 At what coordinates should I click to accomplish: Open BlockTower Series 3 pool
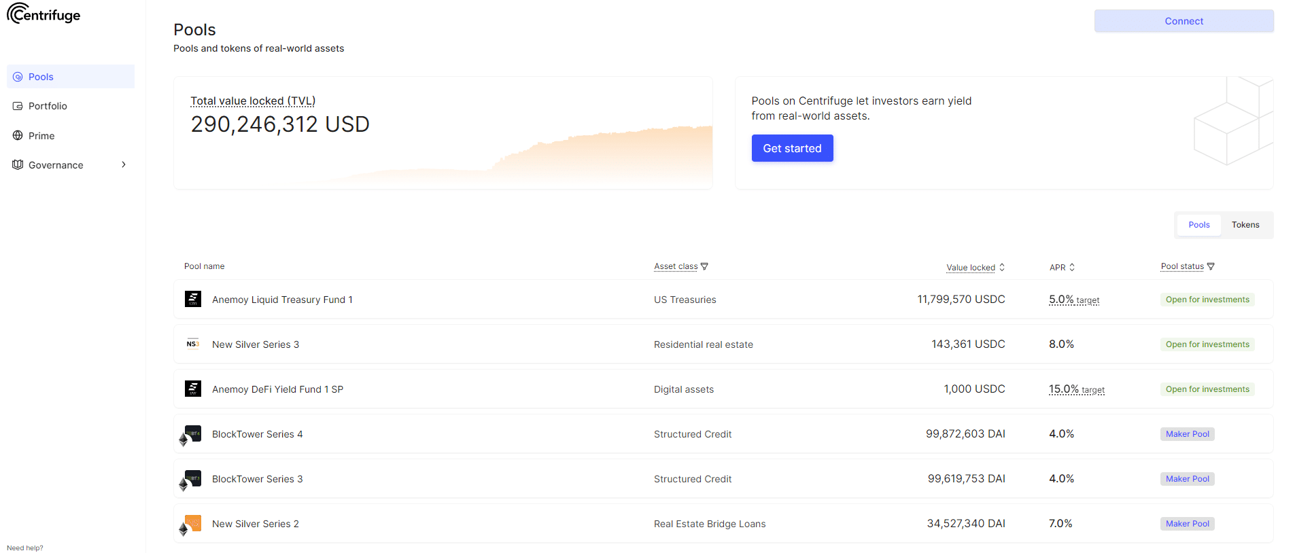[x=723, y=478]
